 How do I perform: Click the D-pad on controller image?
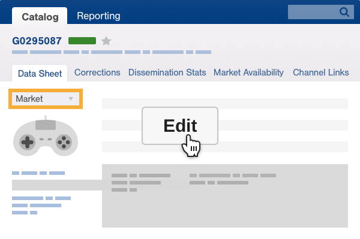click(28, 142)
